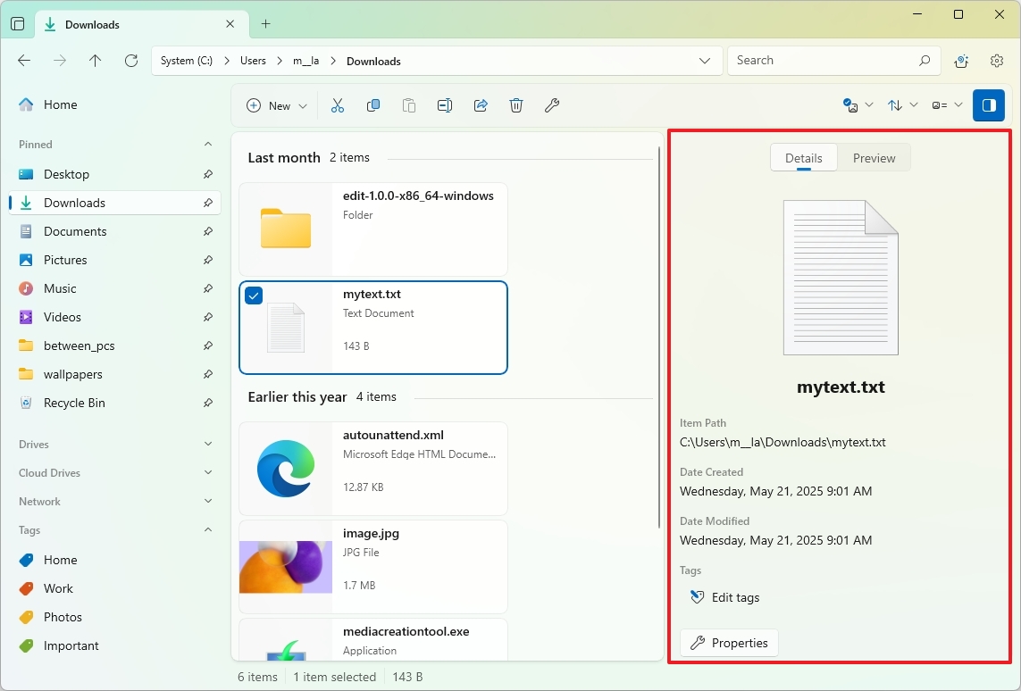
Task: Open file Properties from details pane
Action: click(x=729, y=643)
